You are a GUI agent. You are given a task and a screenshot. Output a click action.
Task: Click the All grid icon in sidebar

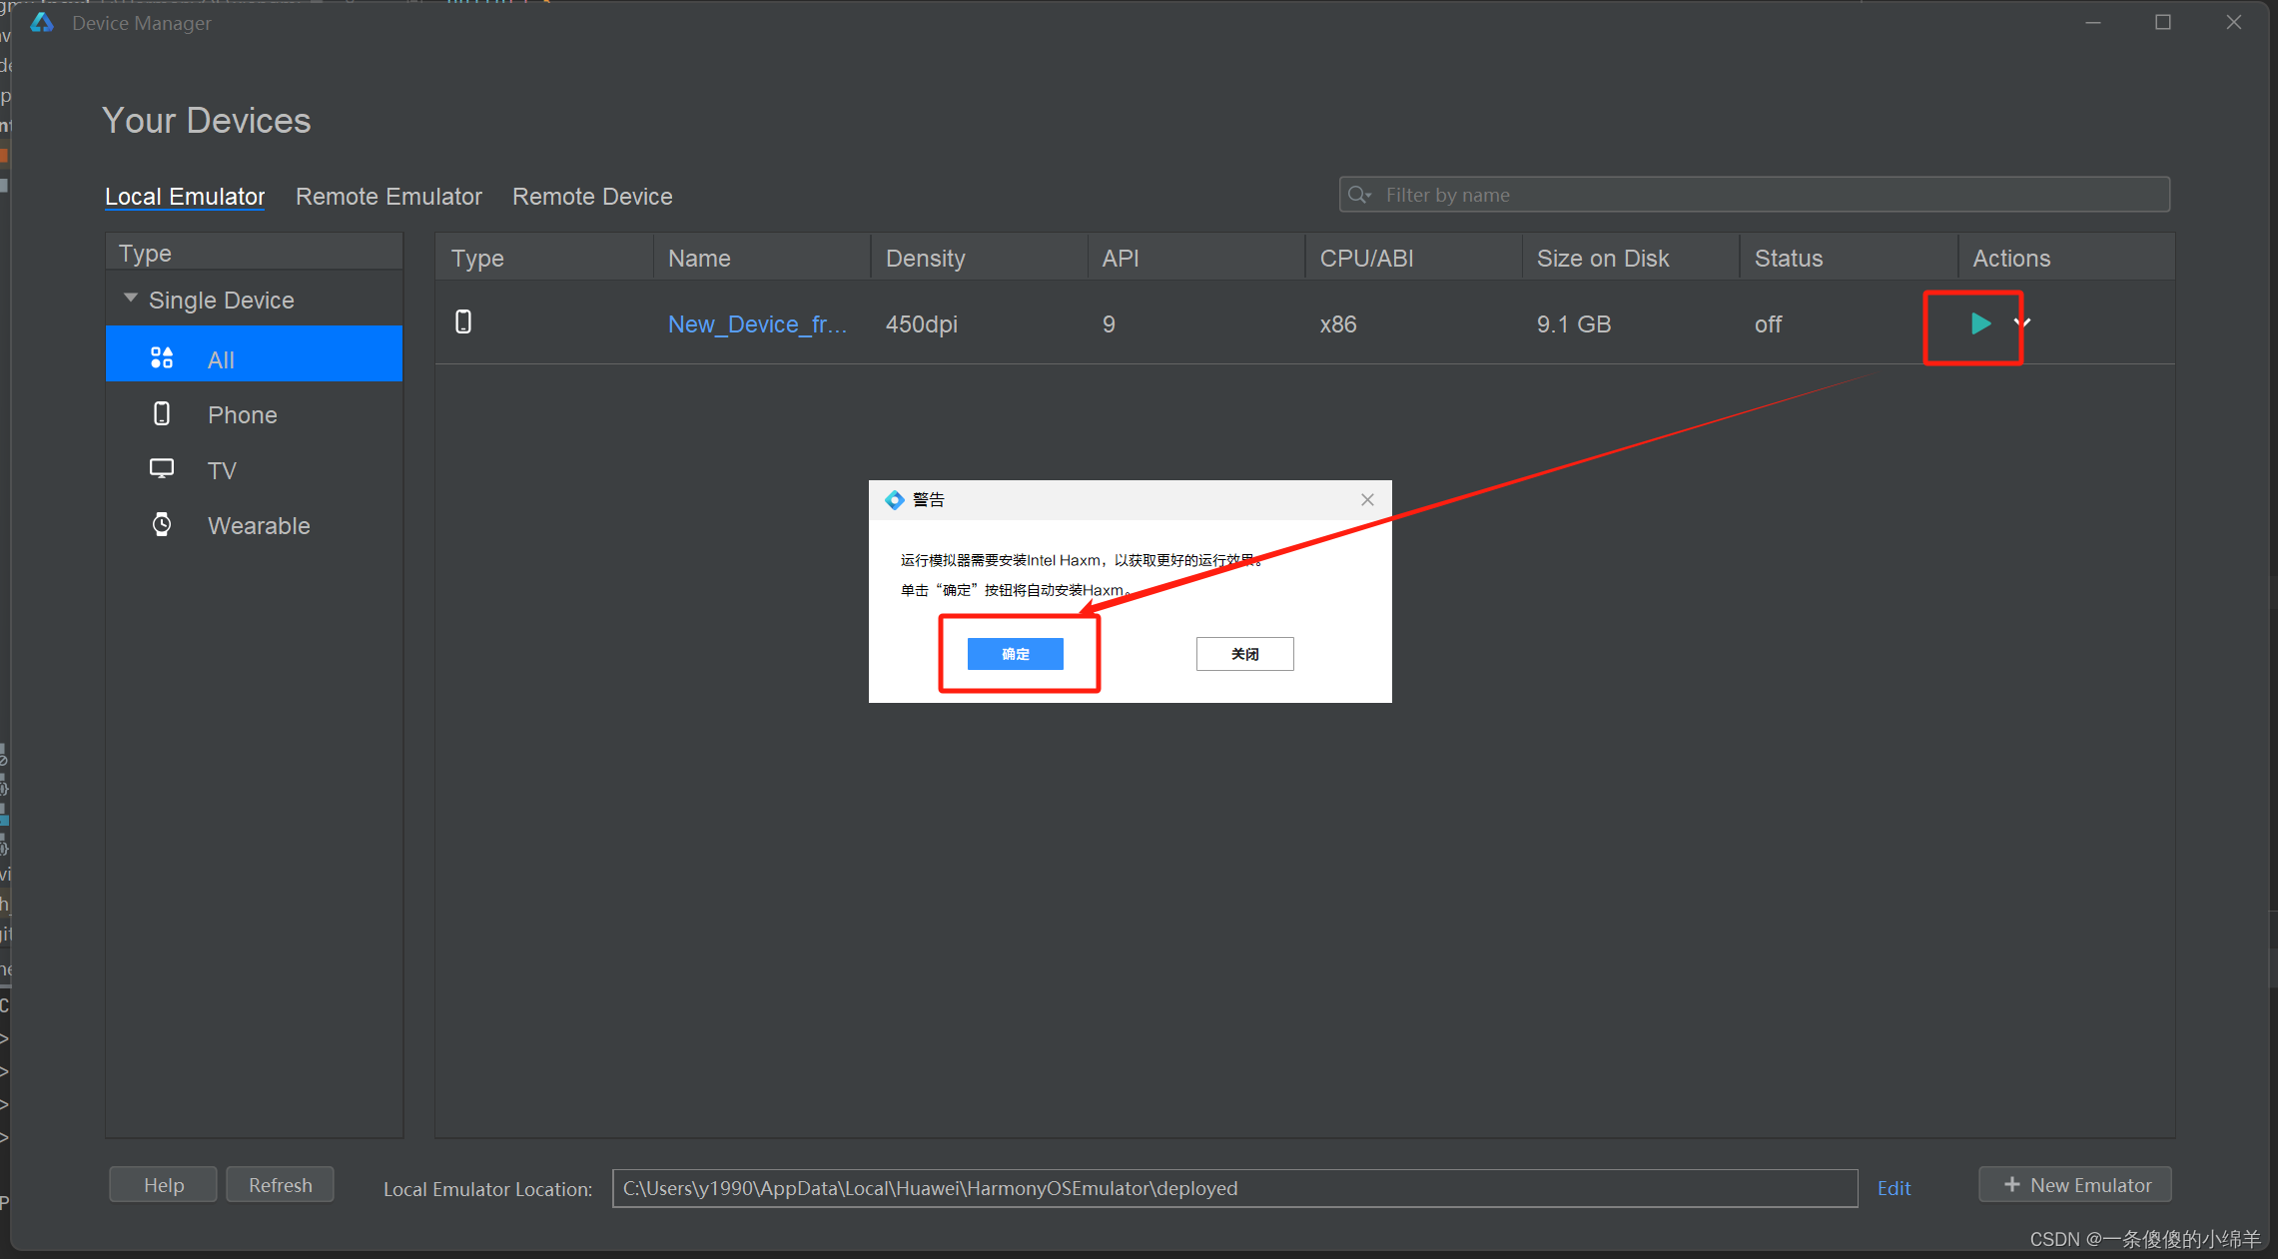(x=162, y=358)
